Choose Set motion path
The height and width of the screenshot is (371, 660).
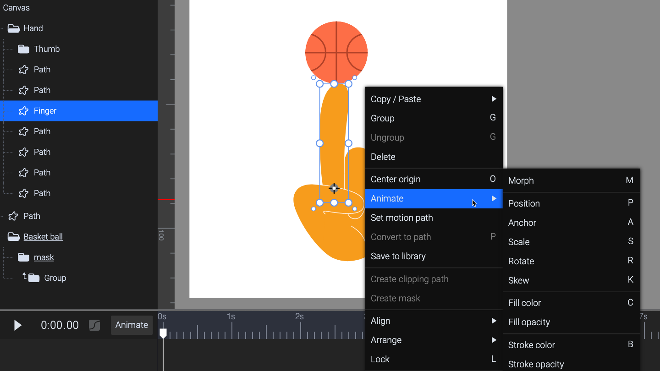434,218
